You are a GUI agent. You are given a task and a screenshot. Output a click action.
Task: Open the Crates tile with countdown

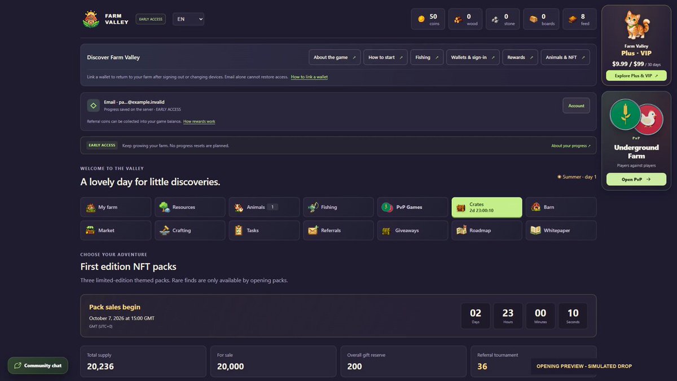[x=487, y=207]
